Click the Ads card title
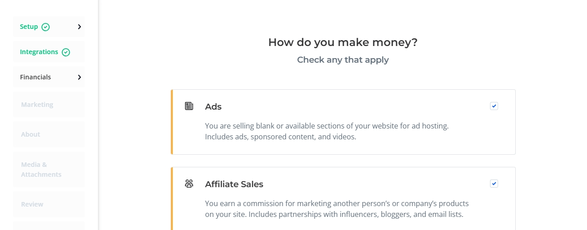This screenshot has width=587, height=230. tap(213, 107)
